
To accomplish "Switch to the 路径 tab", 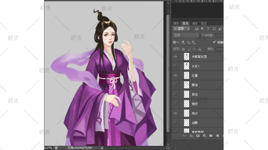I will click(x=204, y=23).
